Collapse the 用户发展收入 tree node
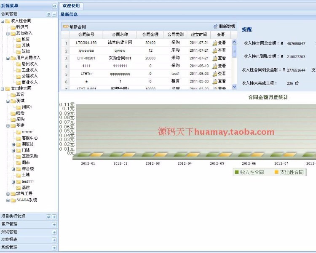 [x=8, y=58]
